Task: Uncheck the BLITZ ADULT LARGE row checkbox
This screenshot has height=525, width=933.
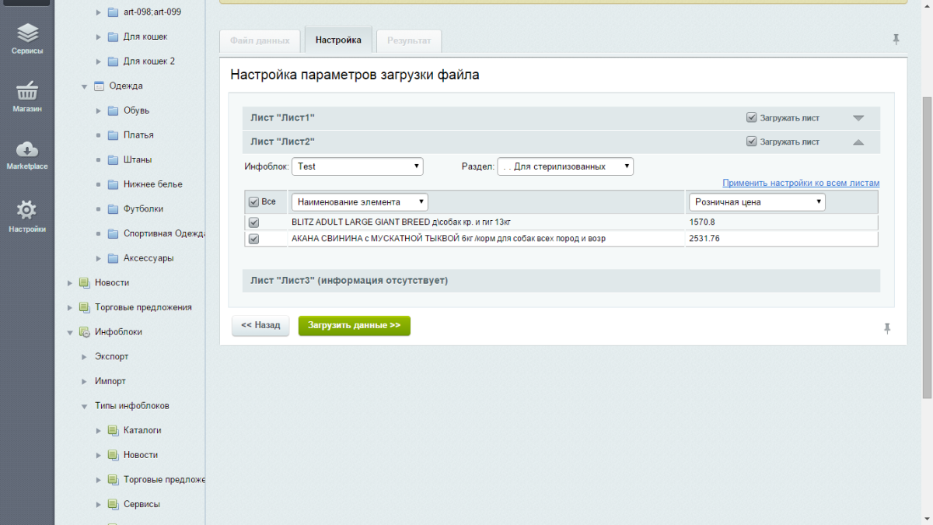Action: 253,222
